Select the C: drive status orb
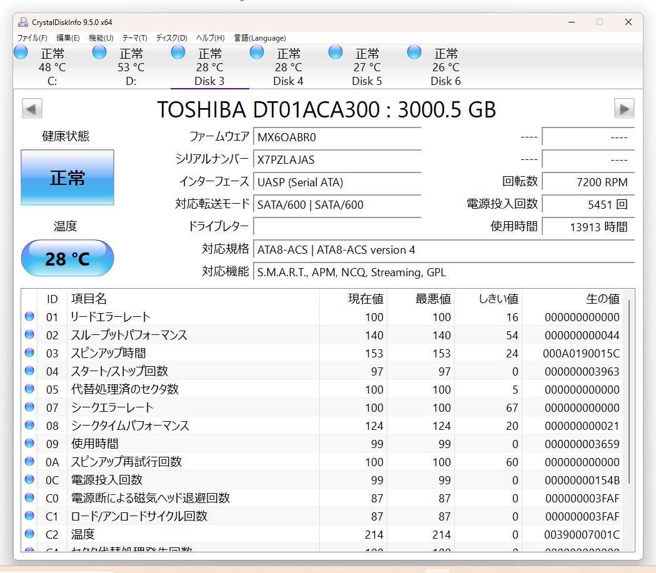 click(x=21, y=52)
